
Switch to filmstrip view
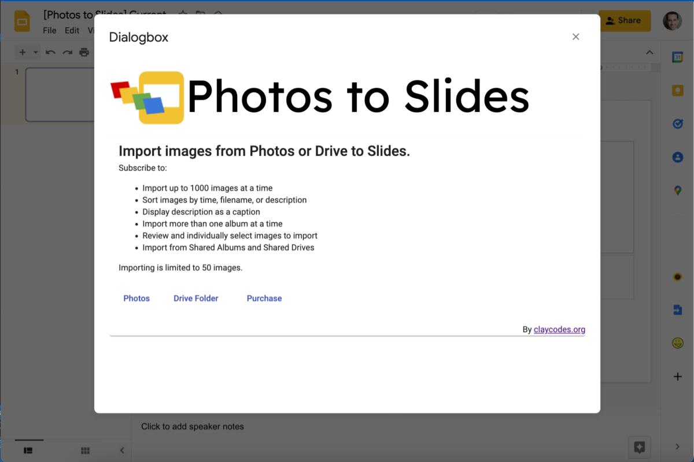tap(28, 450)
